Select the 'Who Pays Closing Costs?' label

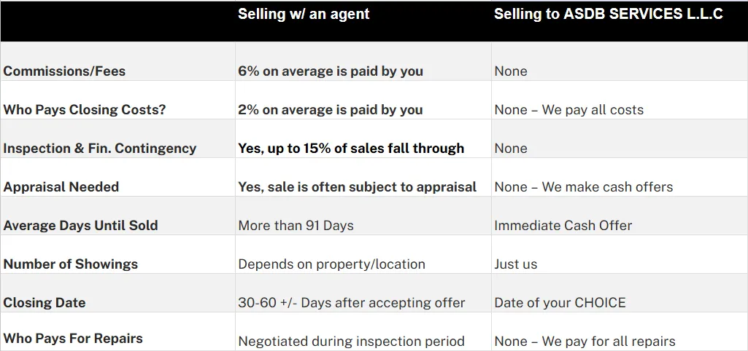pyautogui.click(x=85, y=109)
